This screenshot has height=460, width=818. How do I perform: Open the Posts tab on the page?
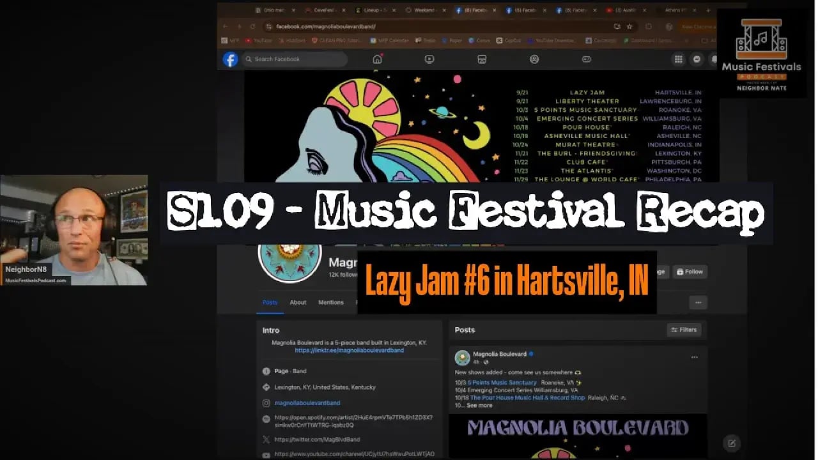click(x=270, y=303)
